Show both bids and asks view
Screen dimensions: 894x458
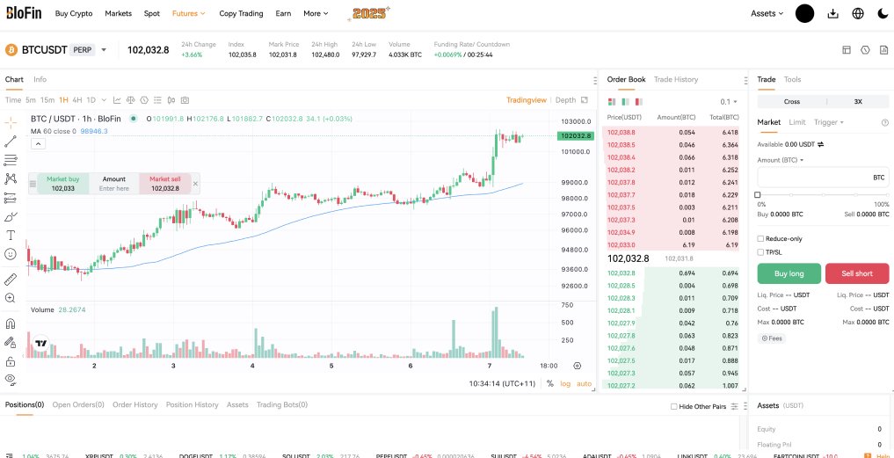(x=612, y=101)
